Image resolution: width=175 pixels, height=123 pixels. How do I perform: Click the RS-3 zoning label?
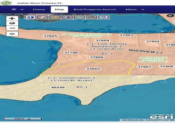click(107, 54)
